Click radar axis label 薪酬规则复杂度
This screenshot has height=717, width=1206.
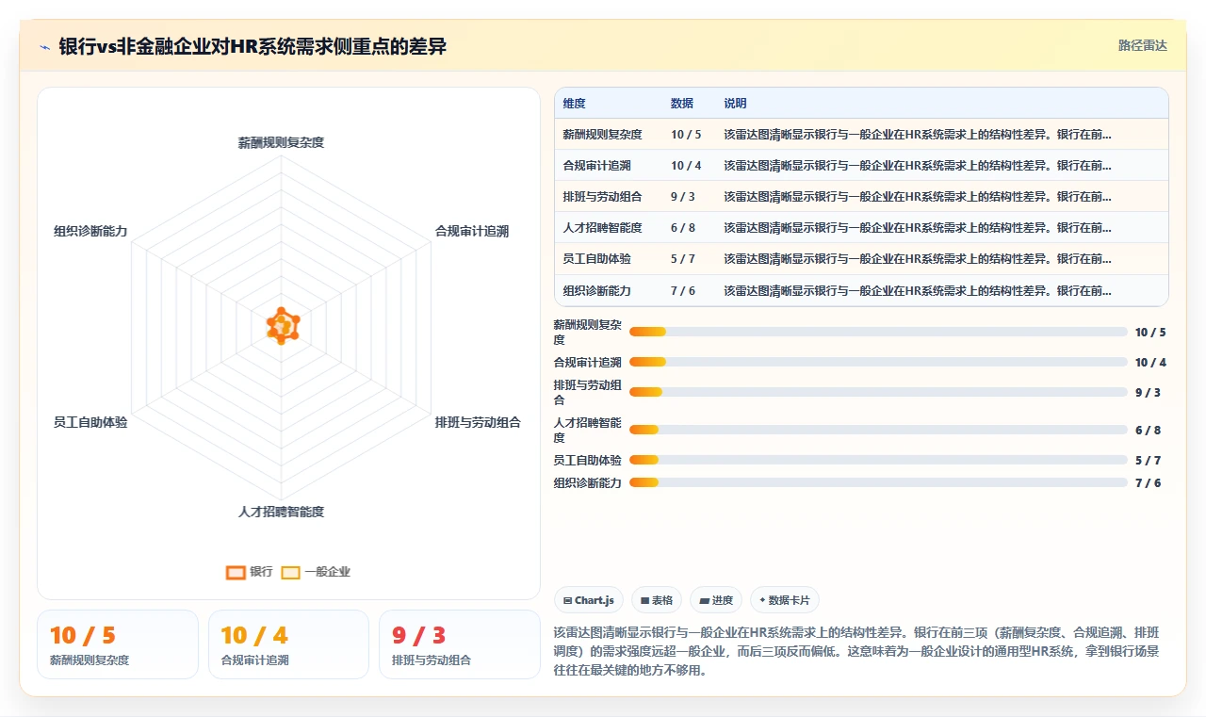(x=281, y=142)
